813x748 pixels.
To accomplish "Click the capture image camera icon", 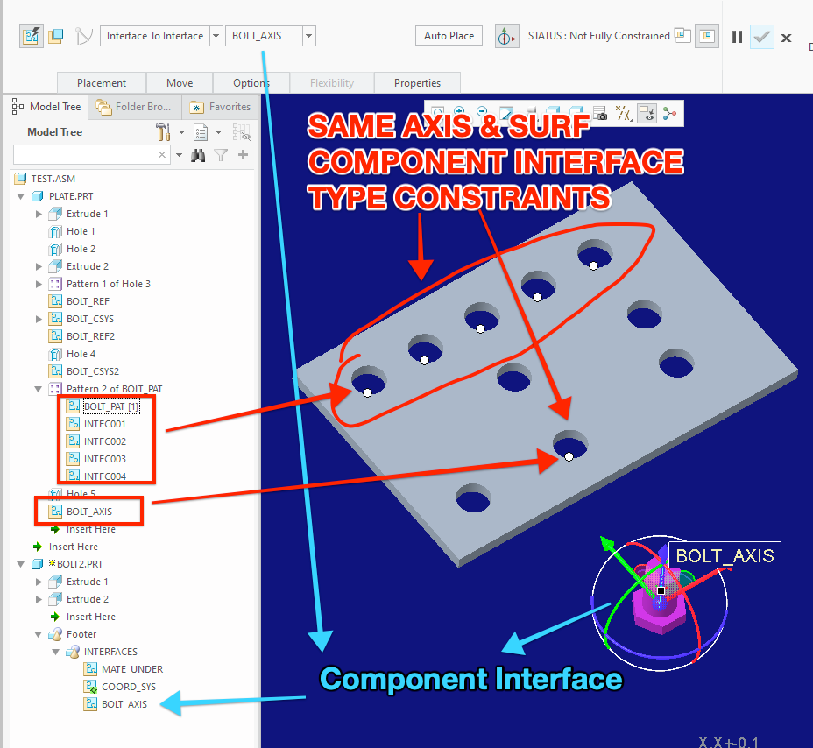I will [x=599, y=112].
